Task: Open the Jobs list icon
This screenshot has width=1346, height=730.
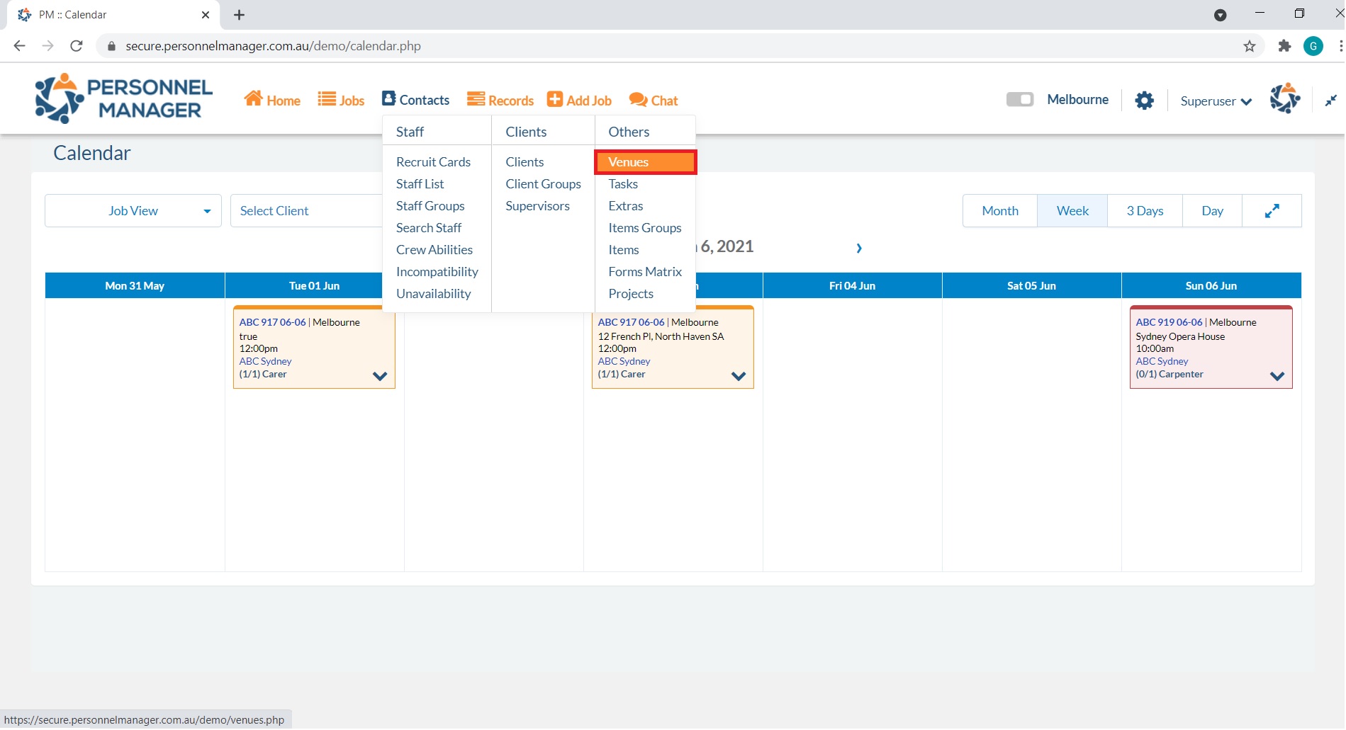Action: point(326,99)
